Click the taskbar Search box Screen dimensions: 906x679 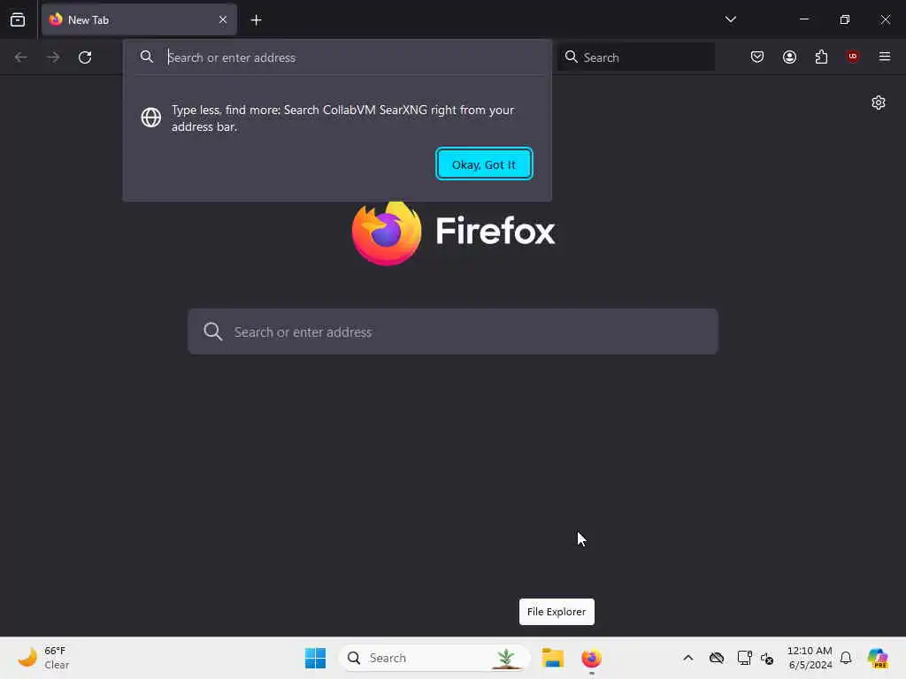pos(434,658)
